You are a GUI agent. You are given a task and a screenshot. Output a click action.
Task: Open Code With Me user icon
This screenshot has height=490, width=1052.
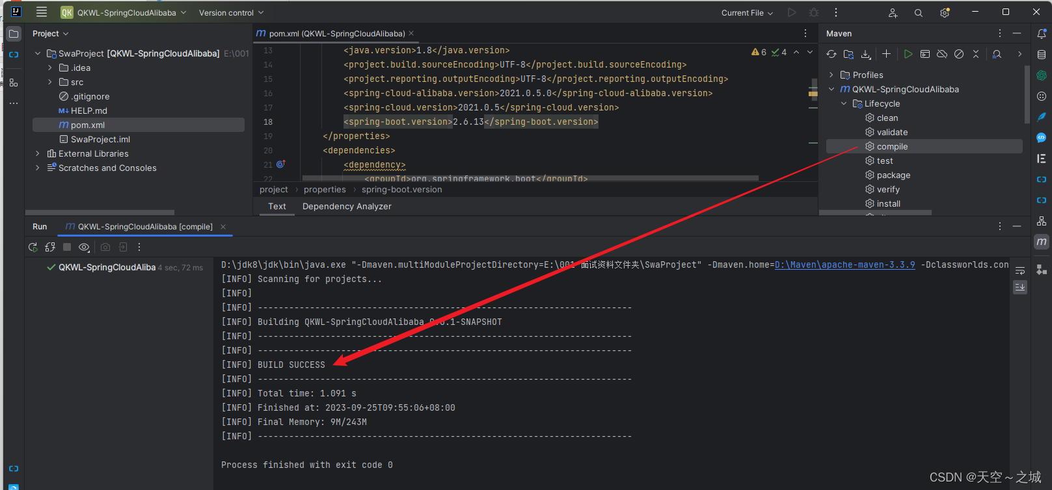pyautogui.click(x=893, y=12)
